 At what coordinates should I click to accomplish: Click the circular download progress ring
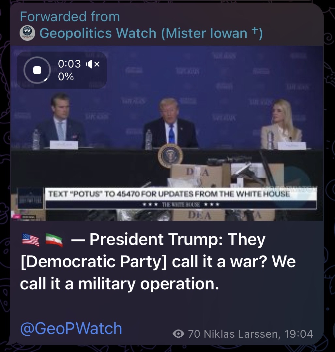point(37,70)
